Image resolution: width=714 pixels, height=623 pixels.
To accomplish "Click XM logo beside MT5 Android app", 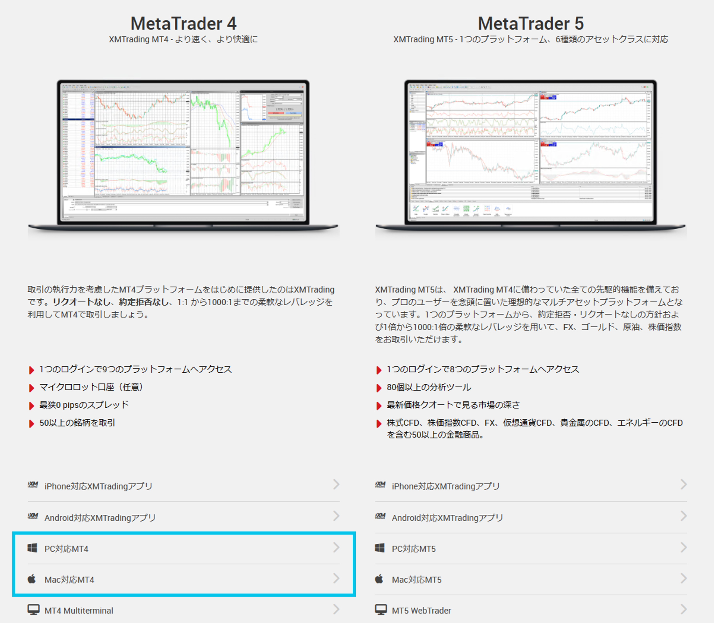I will [380, 517].
